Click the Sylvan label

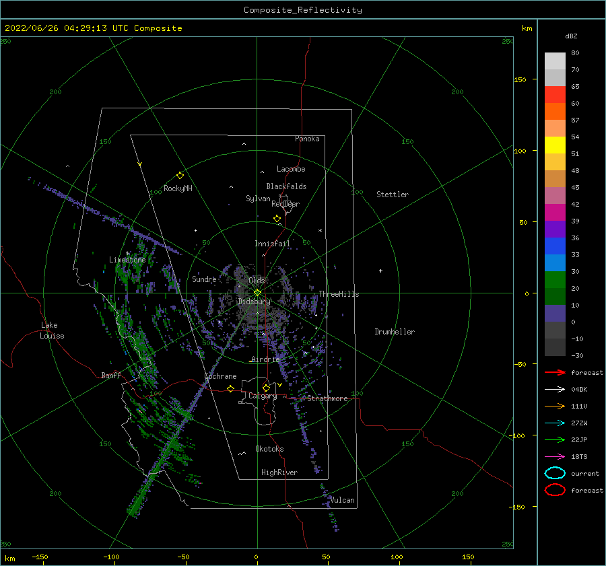(x=258, y=199)
